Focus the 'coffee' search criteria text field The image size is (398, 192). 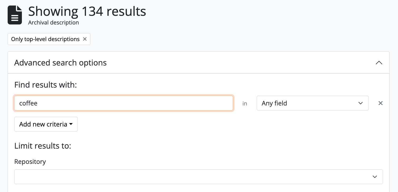coord(123,103)
